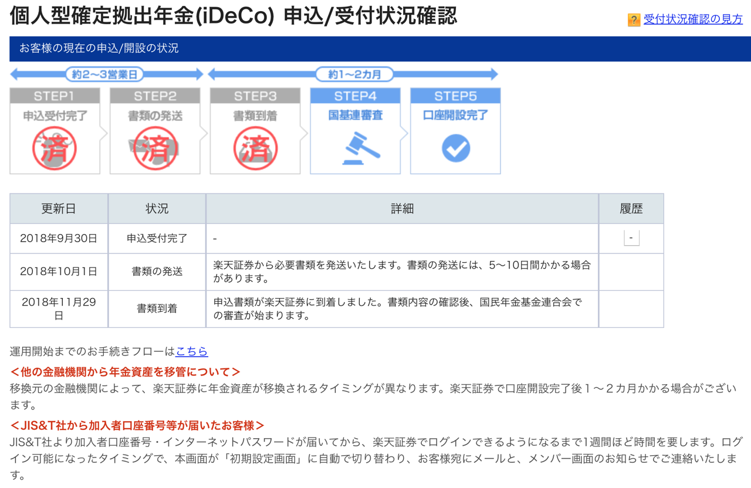This screenshot has width=751, height=488.
Task: Open the 受付状況確認の見方 link
Action: point(693,19)
